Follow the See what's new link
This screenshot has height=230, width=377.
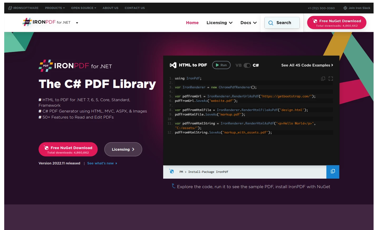102,163
